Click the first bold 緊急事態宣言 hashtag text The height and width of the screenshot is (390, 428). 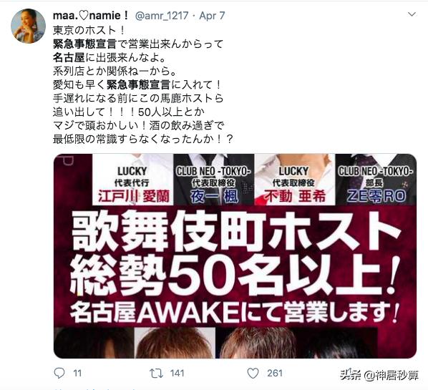tap(84, 44)
